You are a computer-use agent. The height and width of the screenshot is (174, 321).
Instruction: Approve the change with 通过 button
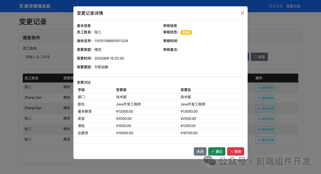pos(217,151)
